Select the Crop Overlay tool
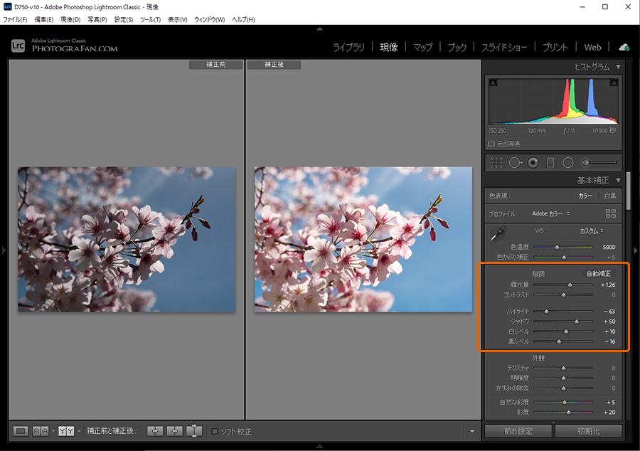 pos(496,162)
